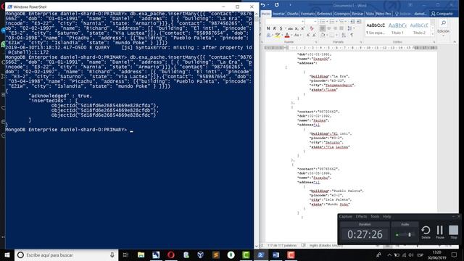Click the taskbar search box

pyautogui.click(x=66, y=254)
